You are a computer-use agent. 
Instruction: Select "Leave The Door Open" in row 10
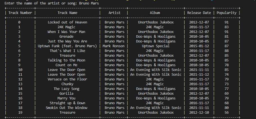pyautogui.click(x=67, y=70)
